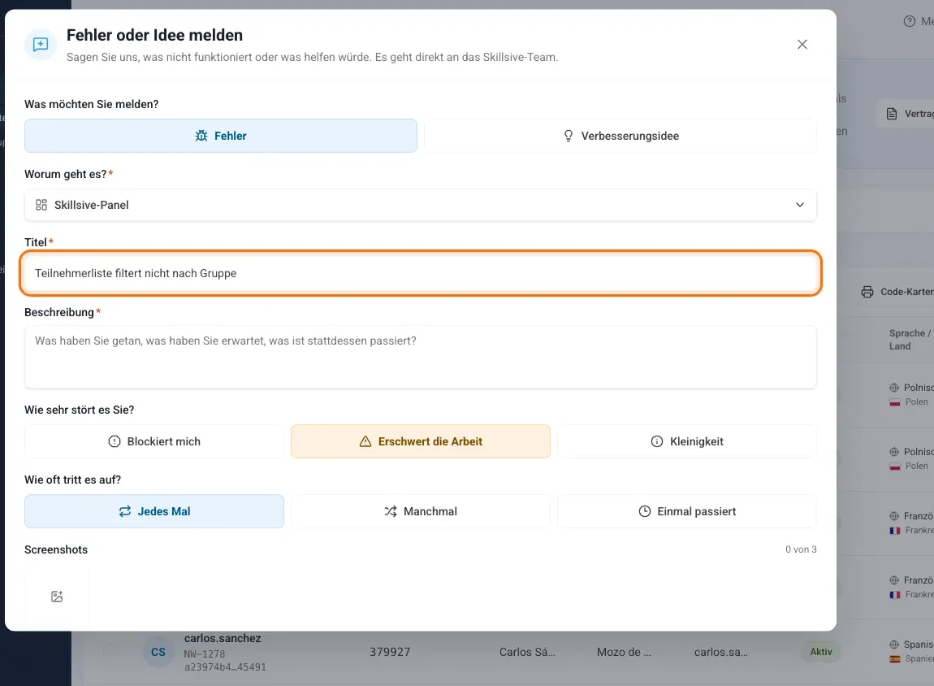The image size is (934, 686).
Task: Click the dropdown chevron for Skillsive-Panel
Action: pyautogui.click(x=800, y=205)
